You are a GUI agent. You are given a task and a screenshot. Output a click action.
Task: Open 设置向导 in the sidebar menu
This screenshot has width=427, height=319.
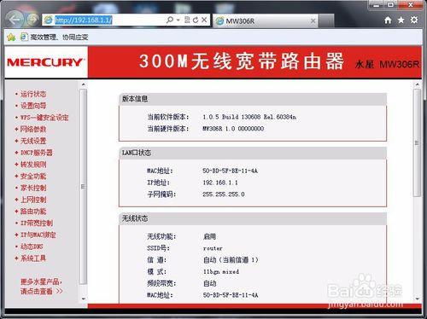click(33, 106)
